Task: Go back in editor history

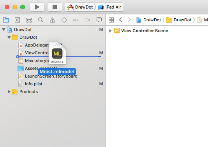Action: [121, 20]
